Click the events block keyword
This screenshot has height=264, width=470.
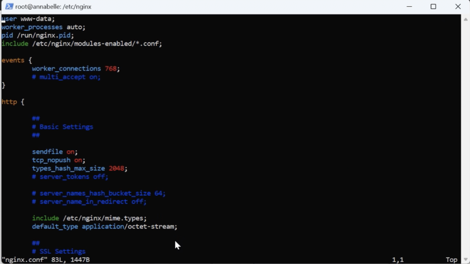(13, 60)
